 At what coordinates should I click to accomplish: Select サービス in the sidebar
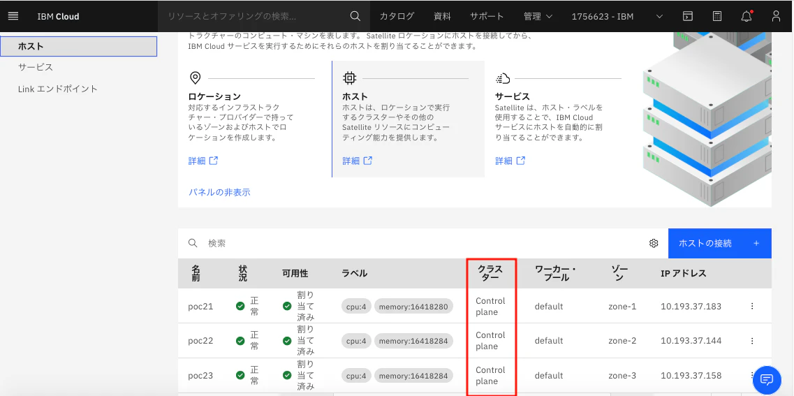click(36, 67)
